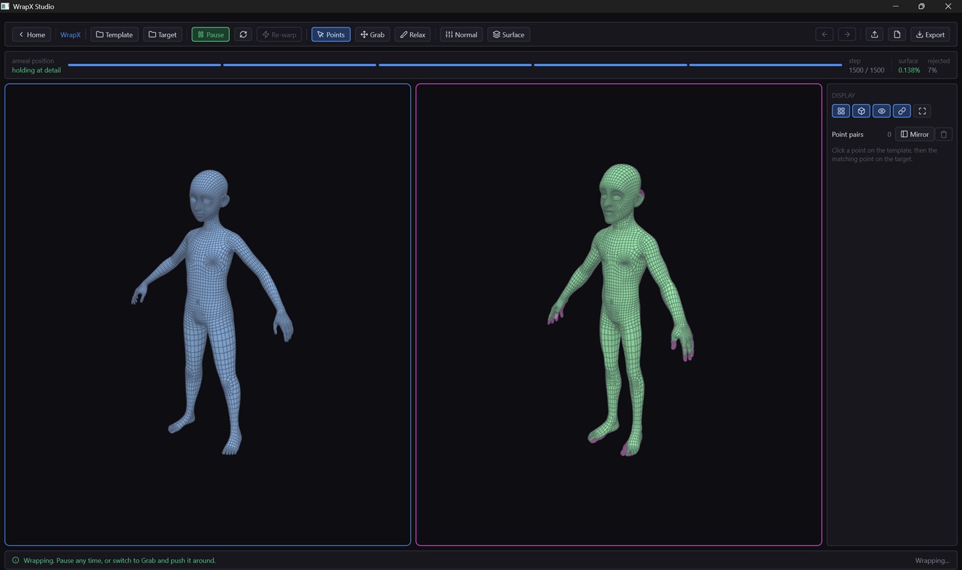Maximize or restore the WrapX Studio window
The image size is (962, 570).
(x=921, y=6)
